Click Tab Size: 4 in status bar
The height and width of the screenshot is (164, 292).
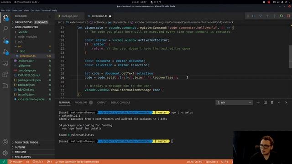(212, 162)
